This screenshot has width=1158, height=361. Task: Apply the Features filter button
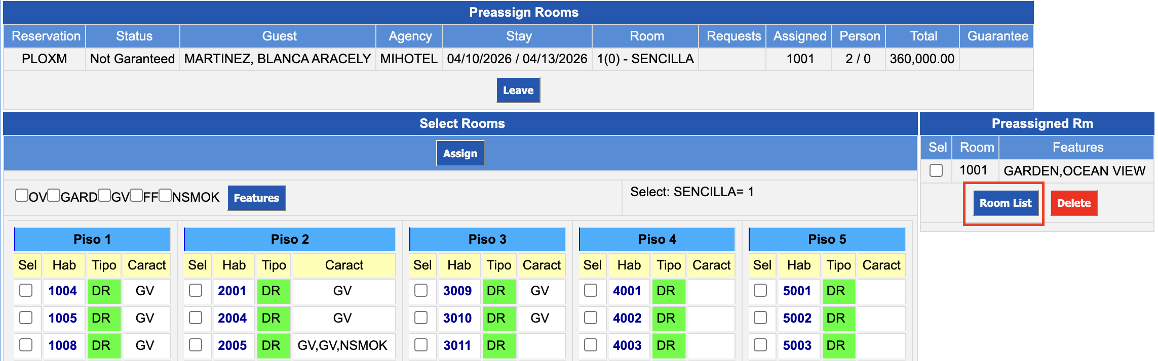tap(256, 198)
